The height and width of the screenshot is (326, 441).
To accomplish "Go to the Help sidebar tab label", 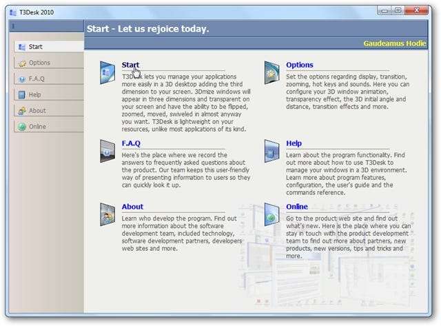I will (34, 95).
